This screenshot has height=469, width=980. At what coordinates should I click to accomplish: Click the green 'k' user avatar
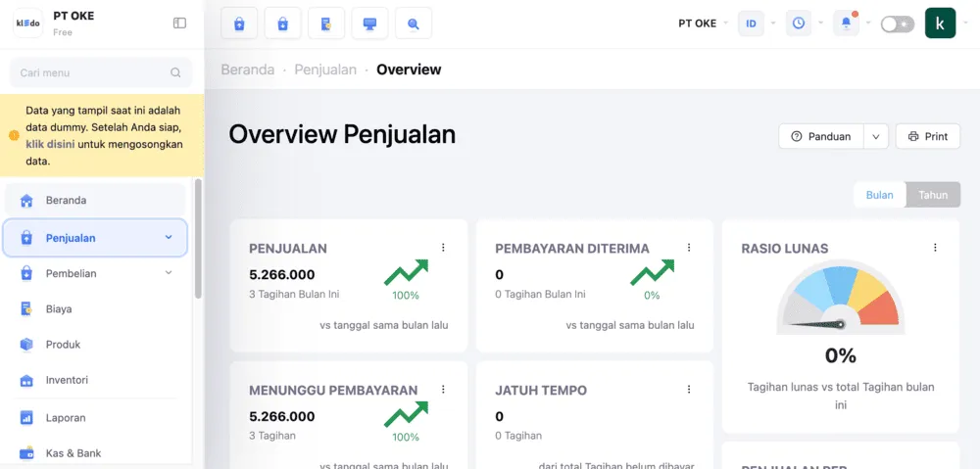click(x=940, y=23)
